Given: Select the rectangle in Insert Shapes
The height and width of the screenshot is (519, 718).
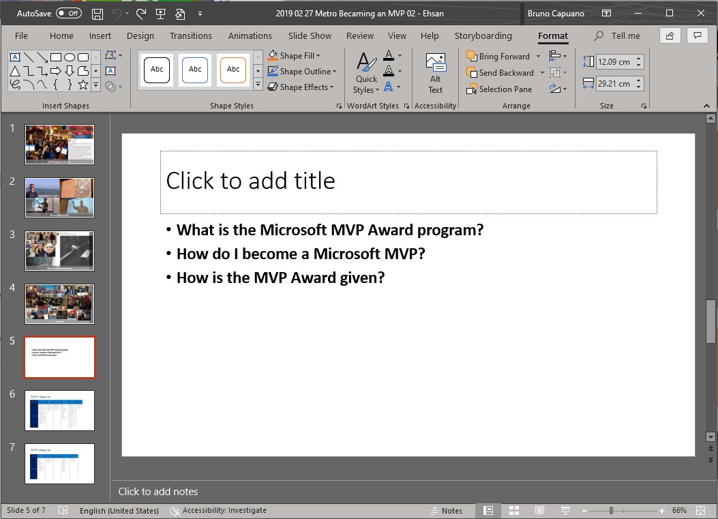Looking at the screenshot, I should (x=56, y=56).
